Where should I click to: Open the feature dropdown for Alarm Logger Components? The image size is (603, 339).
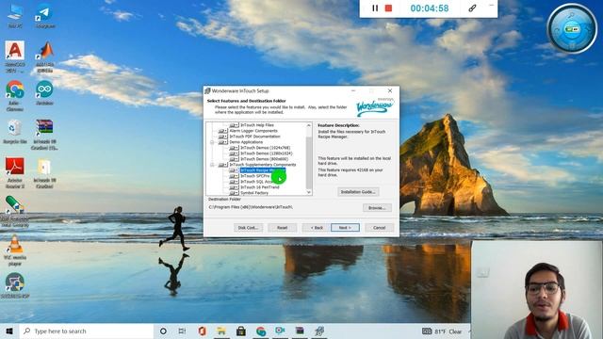tap(223, 131)
